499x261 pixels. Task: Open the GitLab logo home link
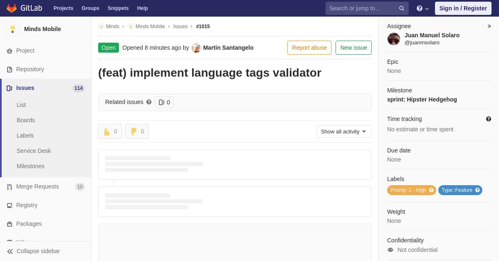24,8
